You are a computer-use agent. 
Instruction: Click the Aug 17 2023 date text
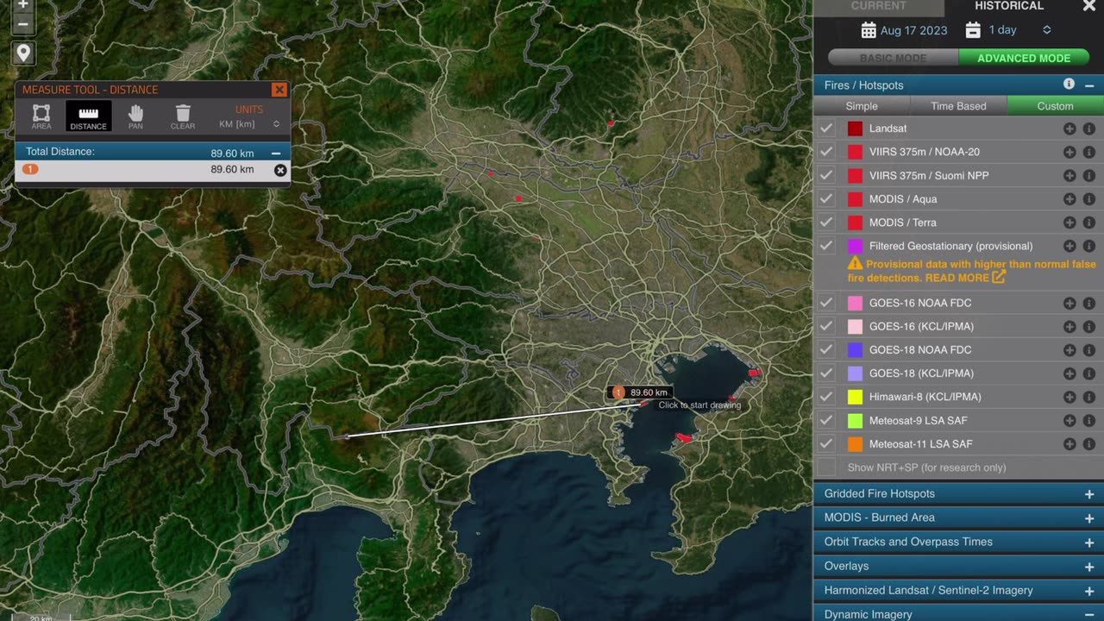(x=913, y=30)
